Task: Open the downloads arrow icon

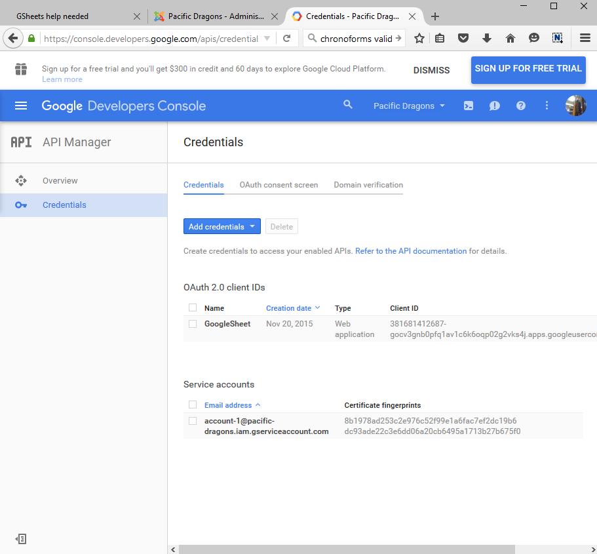Action: point(487,38)
